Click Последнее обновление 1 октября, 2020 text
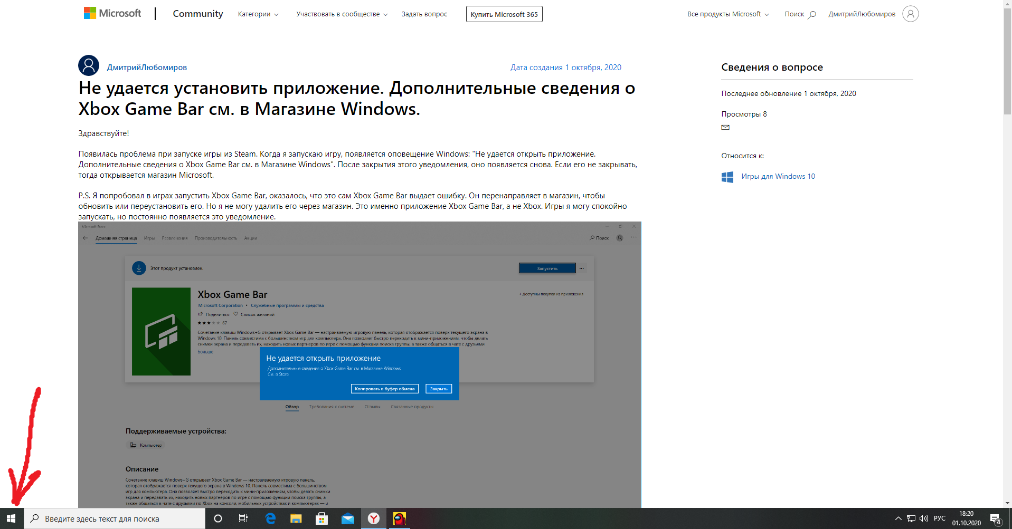The width and height of the screenshot is (1012, 529). click(x=789, y=93)
